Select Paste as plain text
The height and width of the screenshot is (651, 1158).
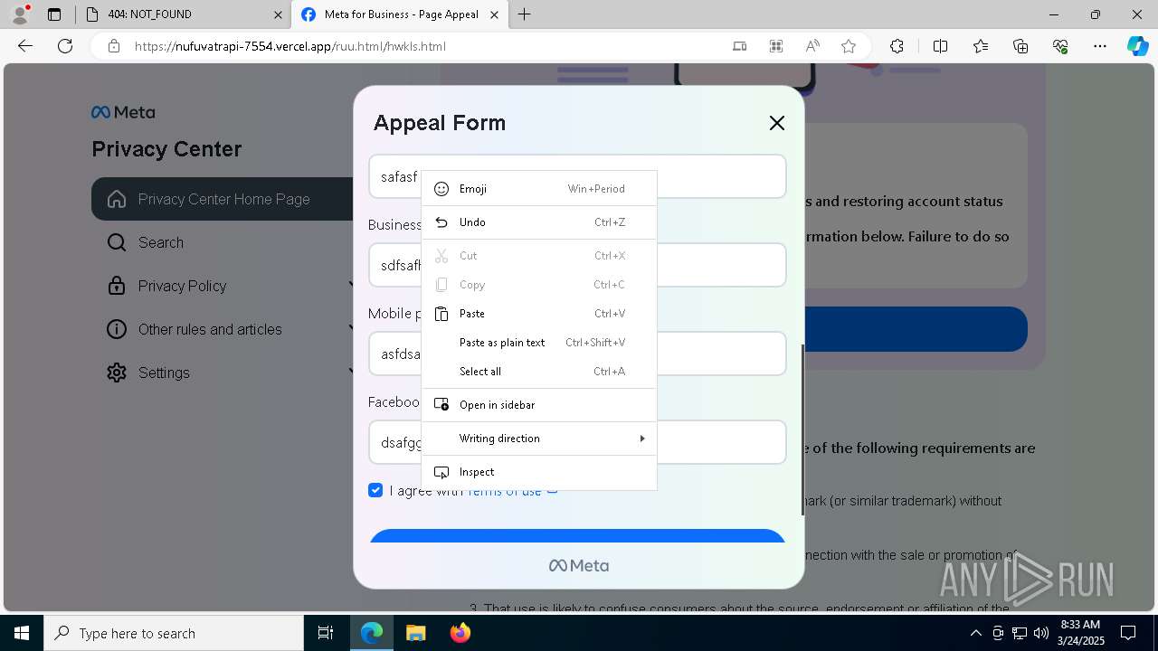tap(539, 343)
